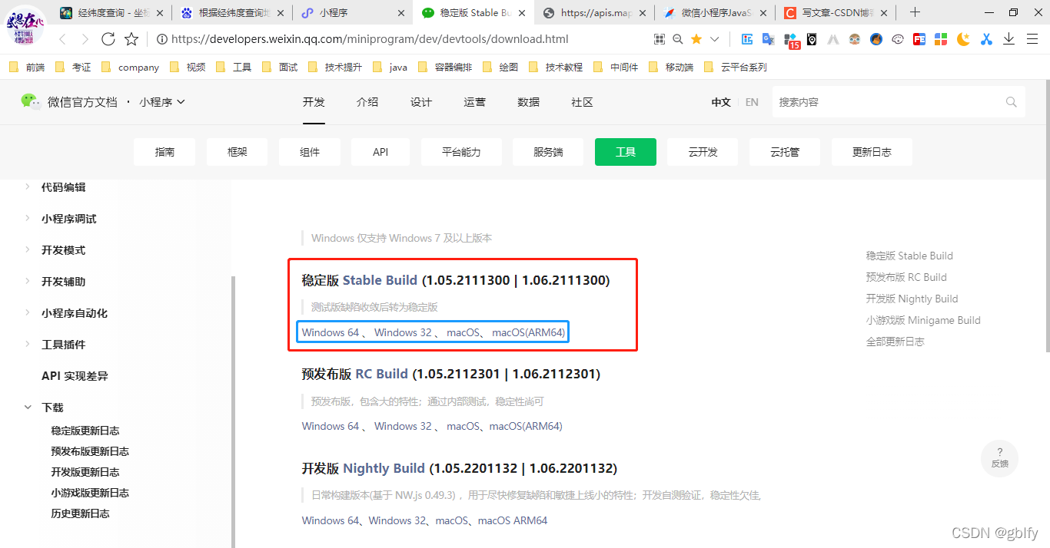This screenshot has height=548, width=1050.
Task: Open the 云开发 category button
Action: (x=703, y=152)
